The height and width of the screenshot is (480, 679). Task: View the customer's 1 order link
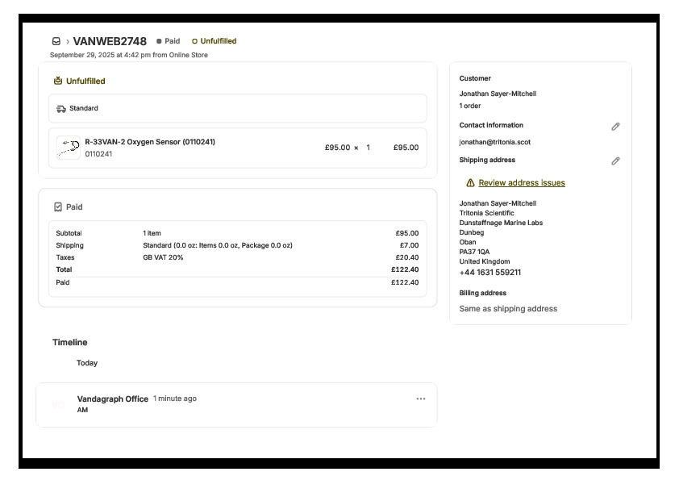point(470,106)
